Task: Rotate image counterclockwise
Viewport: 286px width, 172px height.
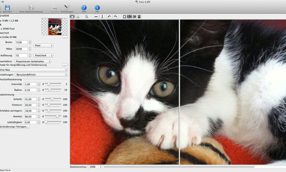Action: tap(109, 16)
